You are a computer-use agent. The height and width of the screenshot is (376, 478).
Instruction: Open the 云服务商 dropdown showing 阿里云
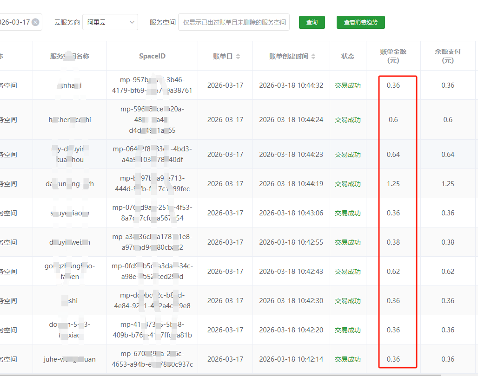110,22
